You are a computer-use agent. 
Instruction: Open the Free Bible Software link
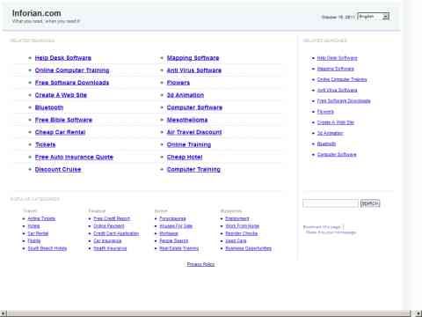63,120
